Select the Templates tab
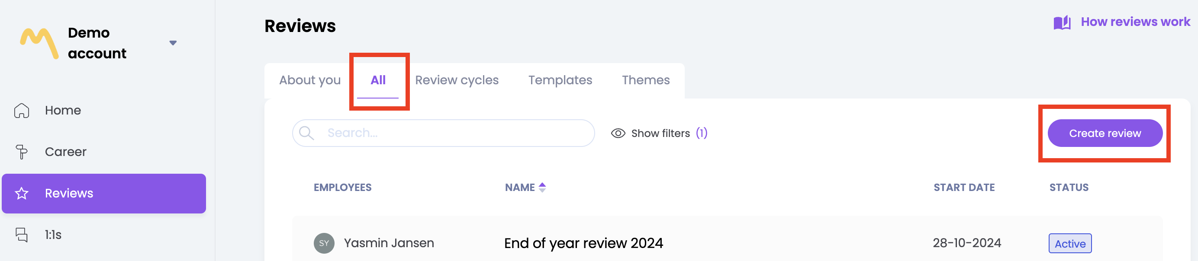This screenshot has width=1198, height=261. pyautogui.click(x=560, y=80)
